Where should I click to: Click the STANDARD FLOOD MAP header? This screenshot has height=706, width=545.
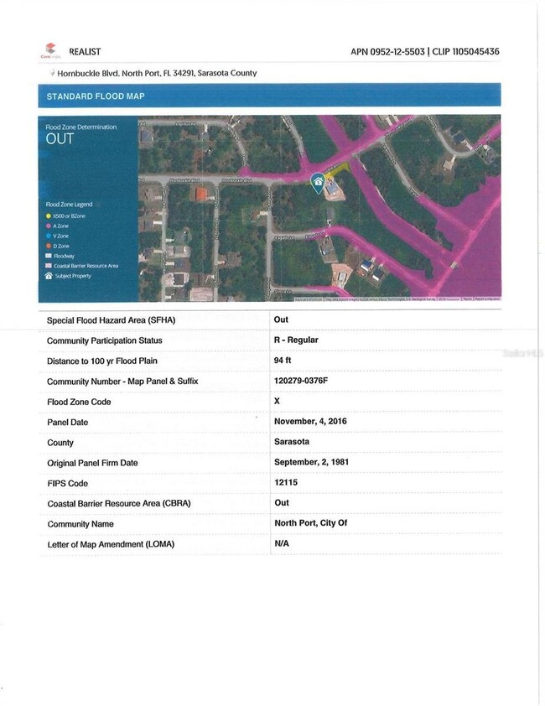tap(96, 96)
